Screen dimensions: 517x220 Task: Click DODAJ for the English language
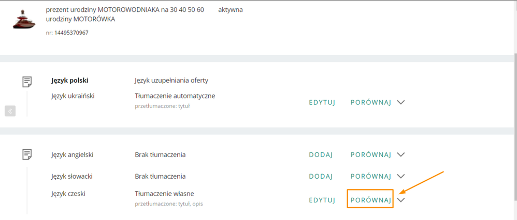(x=321, y=154)
